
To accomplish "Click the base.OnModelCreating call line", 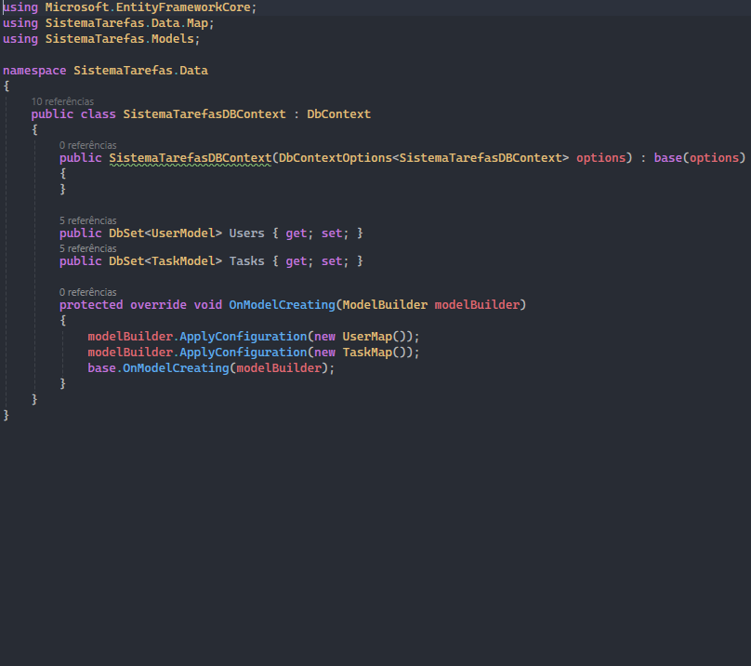I will tap(210, 368).
